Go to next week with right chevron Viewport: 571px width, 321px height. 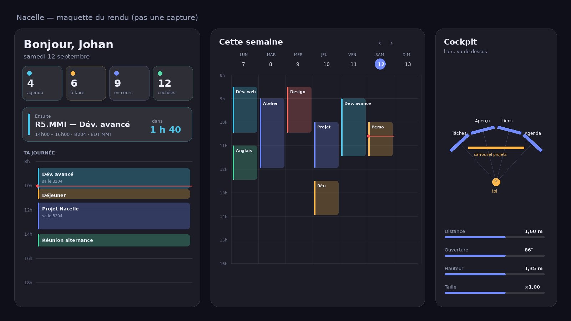391,43
